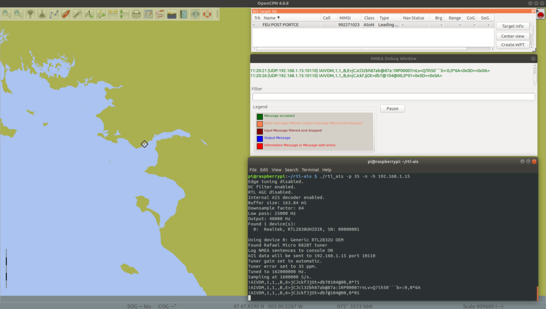The height and width of the screenshot is (309, 546).
Task: Click the Center view button
Action: pos(512,36)
